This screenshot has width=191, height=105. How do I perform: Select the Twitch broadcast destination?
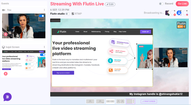(x=179, y=13)
